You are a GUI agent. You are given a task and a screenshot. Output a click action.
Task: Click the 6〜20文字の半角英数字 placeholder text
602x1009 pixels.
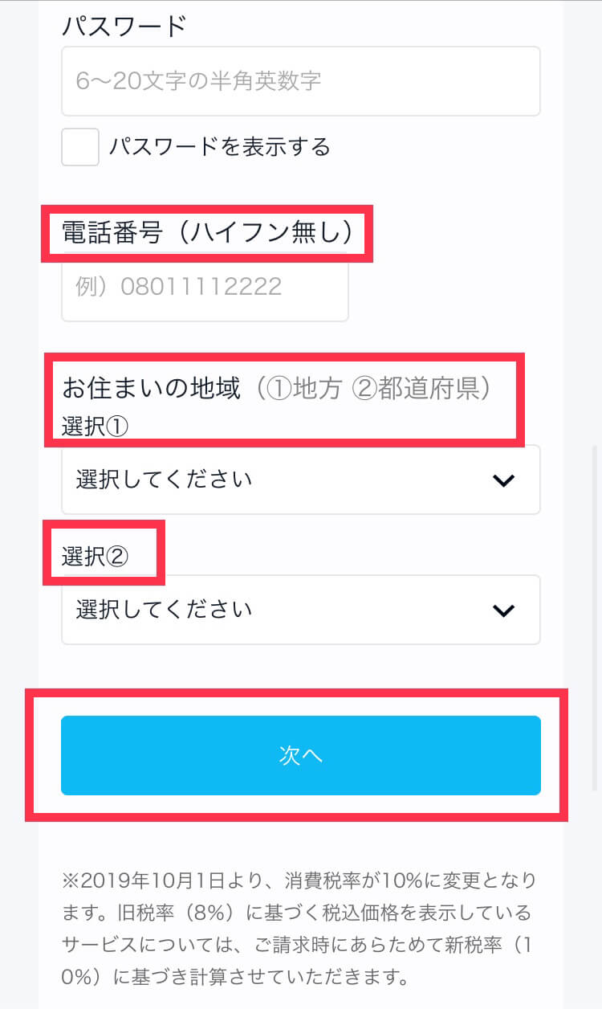coord(198,81)
